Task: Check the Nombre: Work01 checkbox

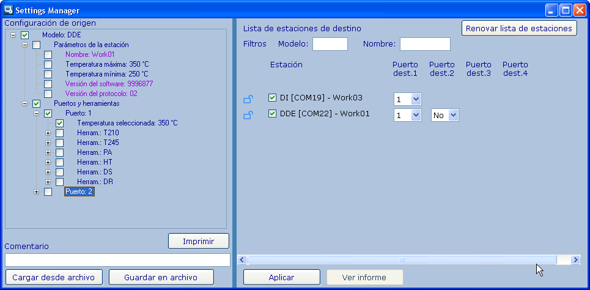Action: click(x=48, y=54)
